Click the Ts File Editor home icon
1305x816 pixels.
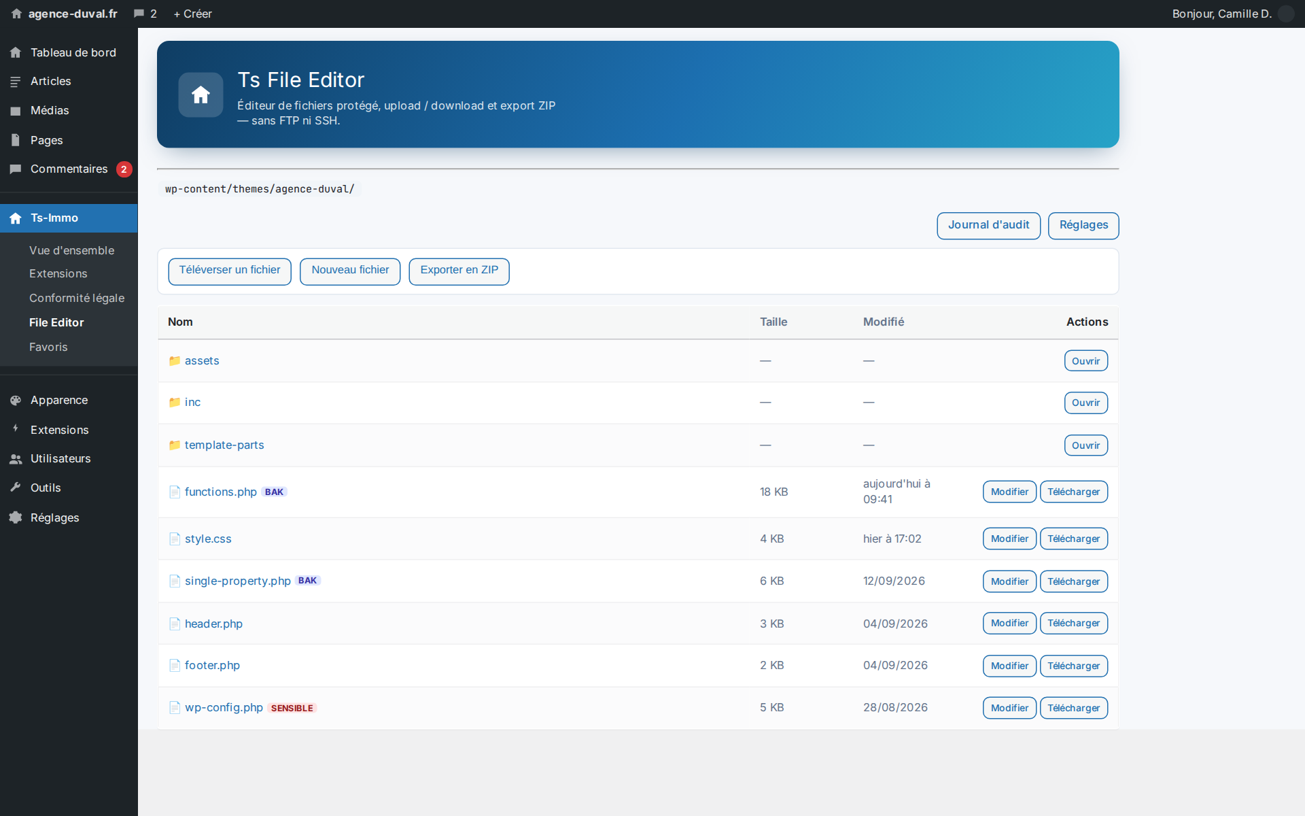coord(201,95)
